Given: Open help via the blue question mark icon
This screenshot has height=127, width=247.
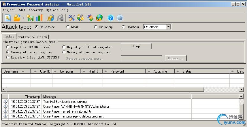Looking at the screenshot, I should 111,18.
